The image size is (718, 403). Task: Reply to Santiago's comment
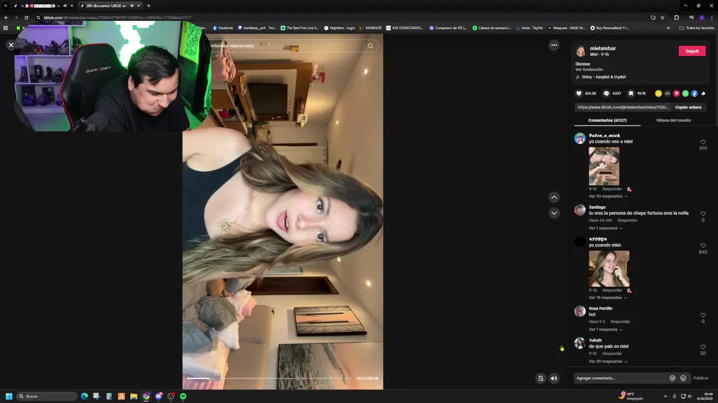[627, 221]
